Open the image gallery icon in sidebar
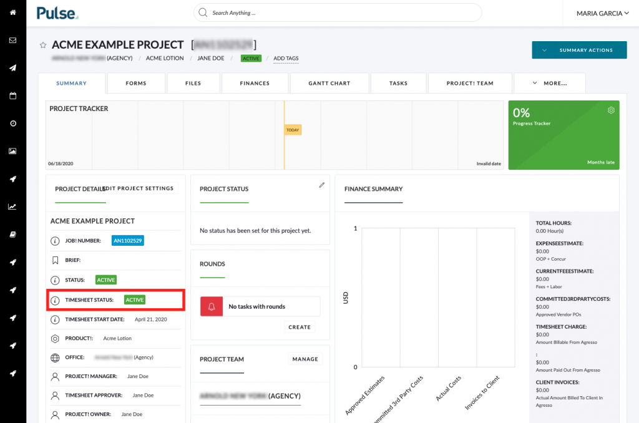Image resolution: width=639 pixels, height=423 pixels. 12,151
